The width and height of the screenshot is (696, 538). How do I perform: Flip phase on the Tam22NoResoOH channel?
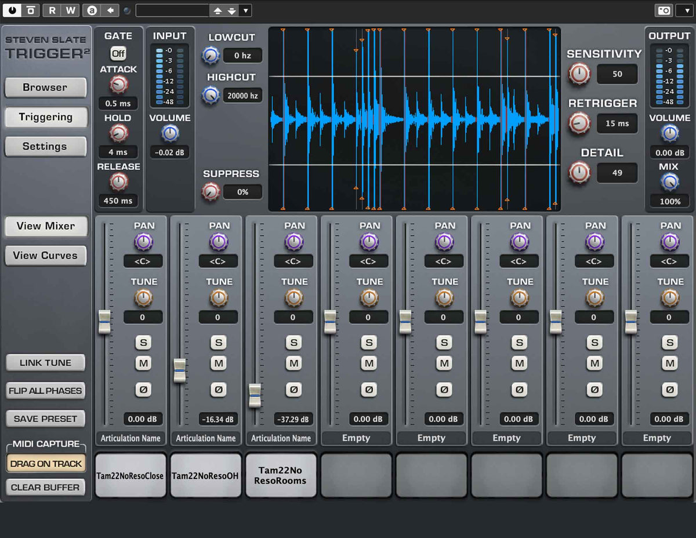tap(218, 390)
